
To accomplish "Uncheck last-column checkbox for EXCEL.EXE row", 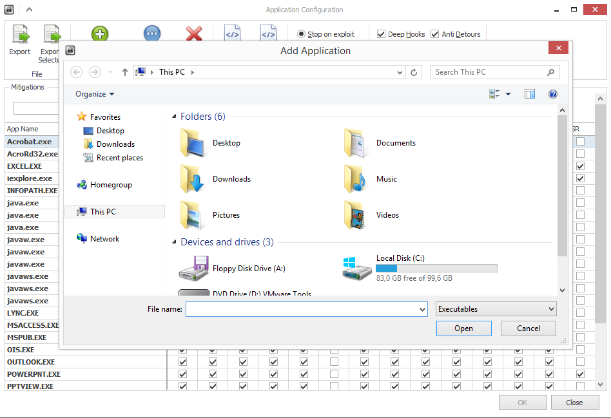I will pyautogui.click(x=580, y=166).
